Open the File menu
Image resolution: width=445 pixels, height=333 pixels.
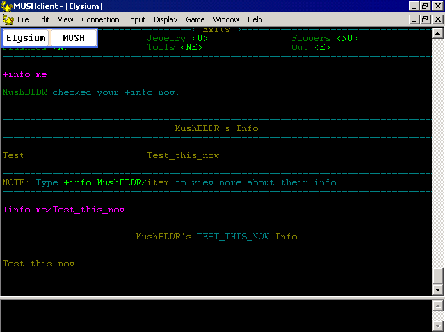coord(23,19)
